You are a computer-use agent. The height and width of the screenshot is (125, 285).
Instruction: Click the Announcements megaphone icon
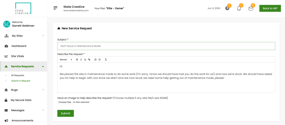6,121
